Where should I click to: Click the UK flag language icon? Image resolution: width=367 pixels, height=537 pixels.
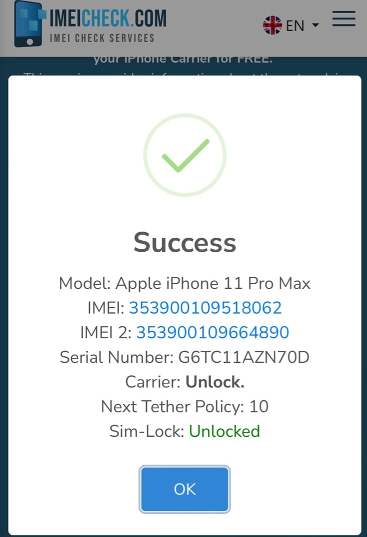(272, 26)
